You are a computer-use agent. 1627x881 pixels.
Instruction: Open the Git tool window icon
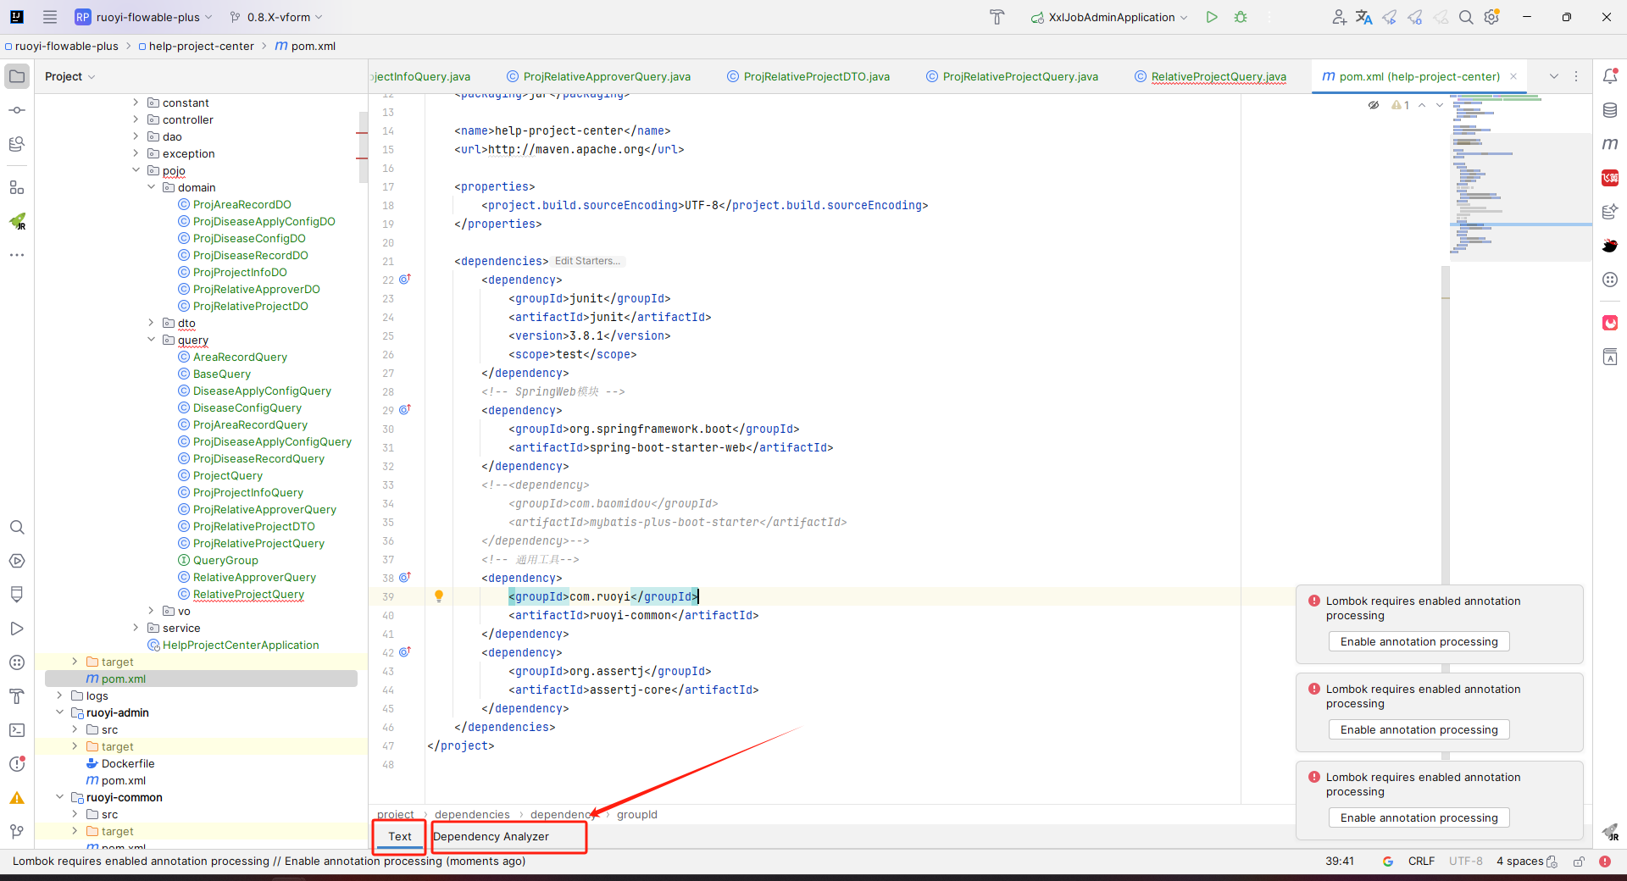coord(17,832)
